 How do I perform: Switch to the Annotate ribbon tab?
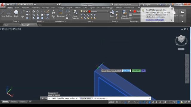(25, 8)
